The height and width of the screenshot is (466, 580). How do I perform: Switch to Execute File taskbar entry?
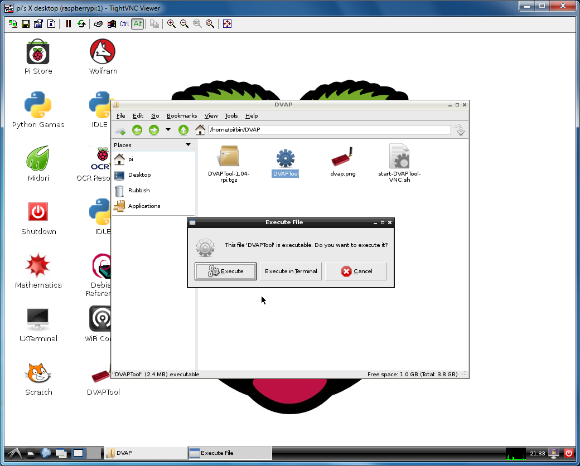click(x=230, y=453)
